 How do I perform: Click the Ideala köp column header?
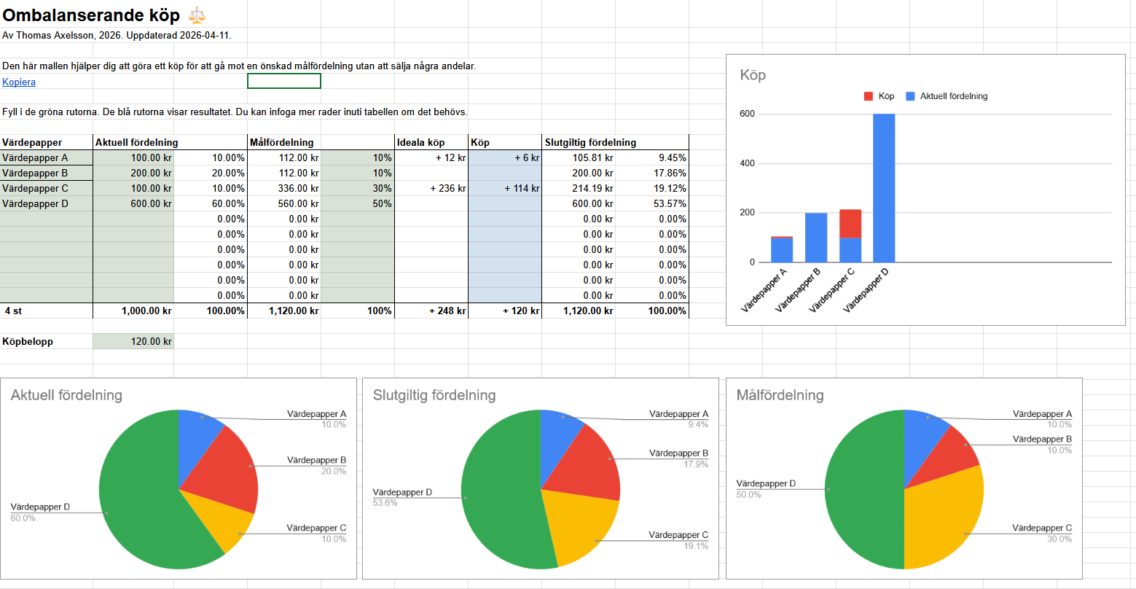(420, 142)
